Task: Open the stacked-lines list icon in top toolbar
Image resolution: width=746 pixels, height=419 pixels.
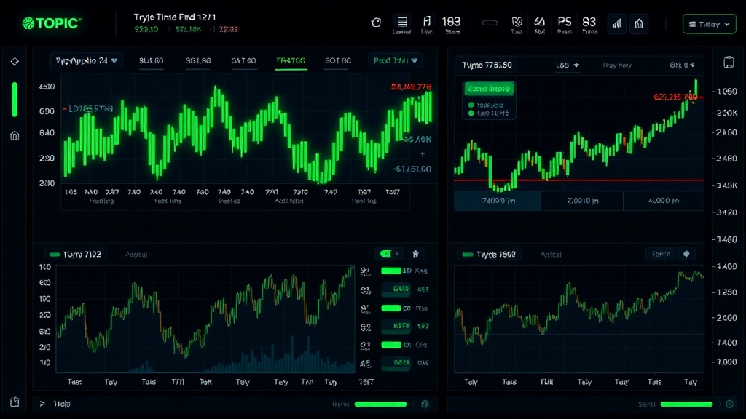Action: pyautogui.click(x=402, y=21)
